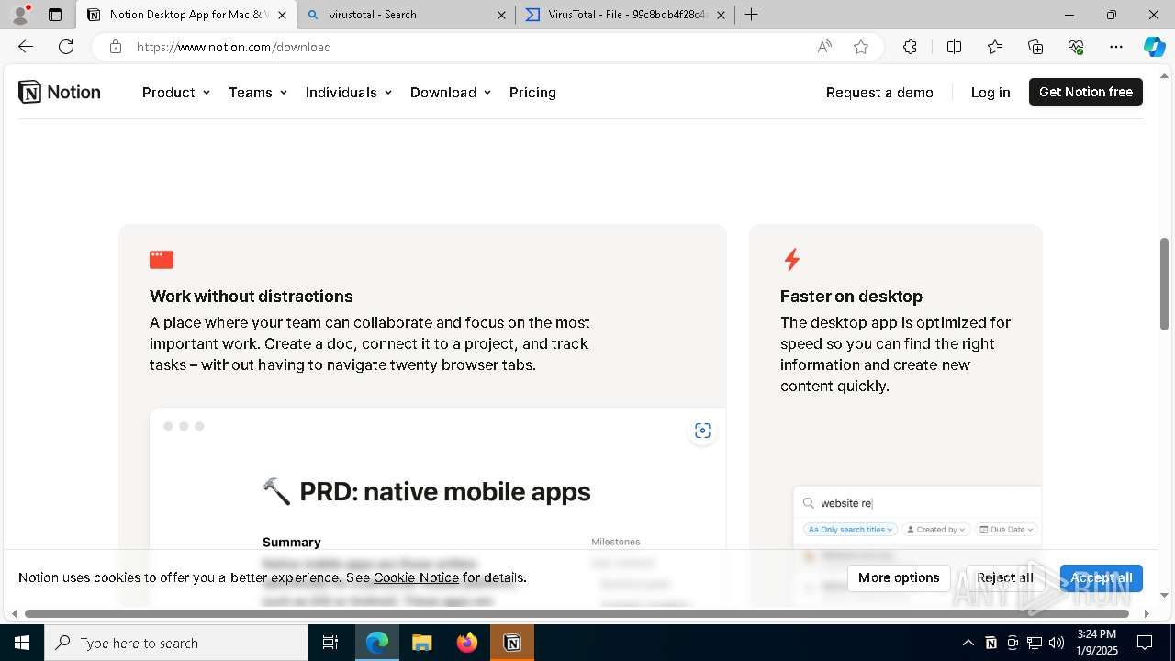Open the Windows Start menu
The height and width of the screenshot is (661, 1175).
(21, 643)
